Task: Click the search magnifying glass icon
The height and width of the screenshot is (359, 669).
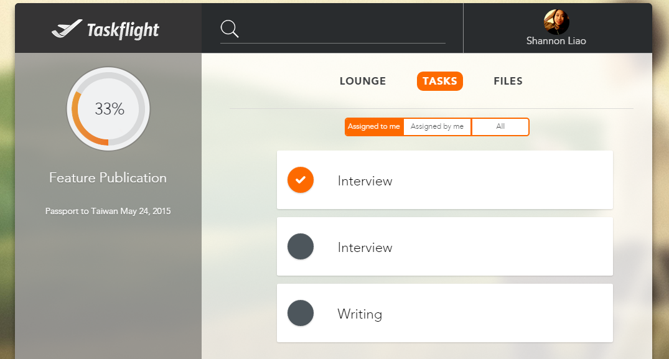Action: 230,29
